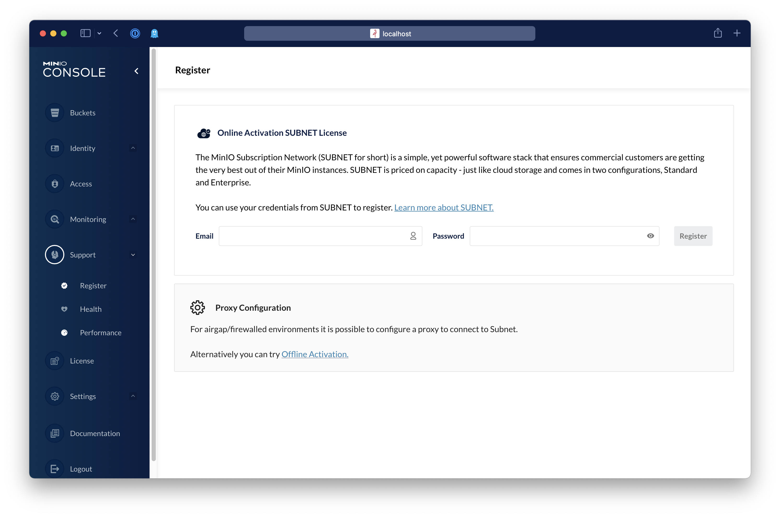
Task: Expand the Monitoring menu chevron
Action: tap(133, 219)
